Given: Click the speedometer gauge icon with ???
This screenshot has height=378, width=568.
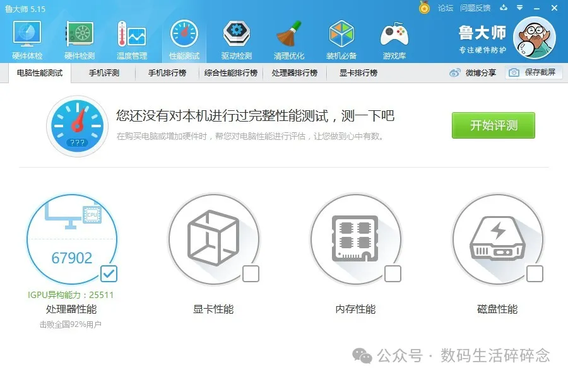Looking at the screenshot, I should point(77,126).
